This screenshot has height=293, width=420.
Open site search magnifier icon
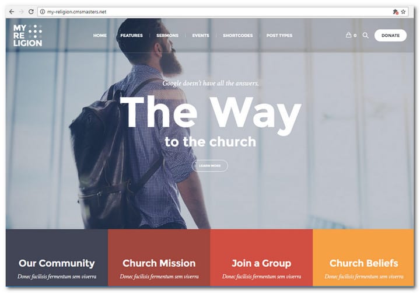(x=365, y=35)
